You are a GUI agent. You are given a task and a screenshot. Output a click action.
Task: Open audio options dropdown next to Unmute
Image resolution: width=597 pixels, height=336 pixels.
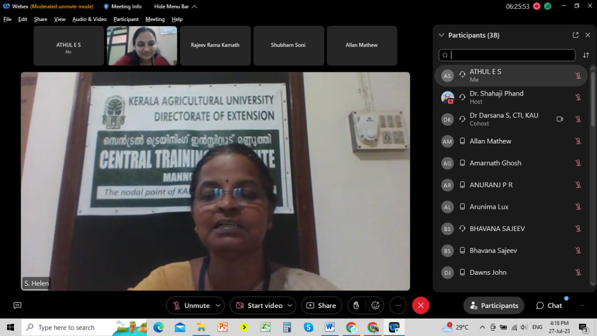click(218, 306)
